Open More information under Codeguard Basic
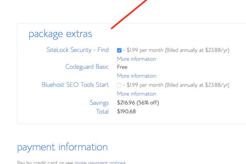Image resolution: width=246 pixels, height=164 pixels. point(137,76)
